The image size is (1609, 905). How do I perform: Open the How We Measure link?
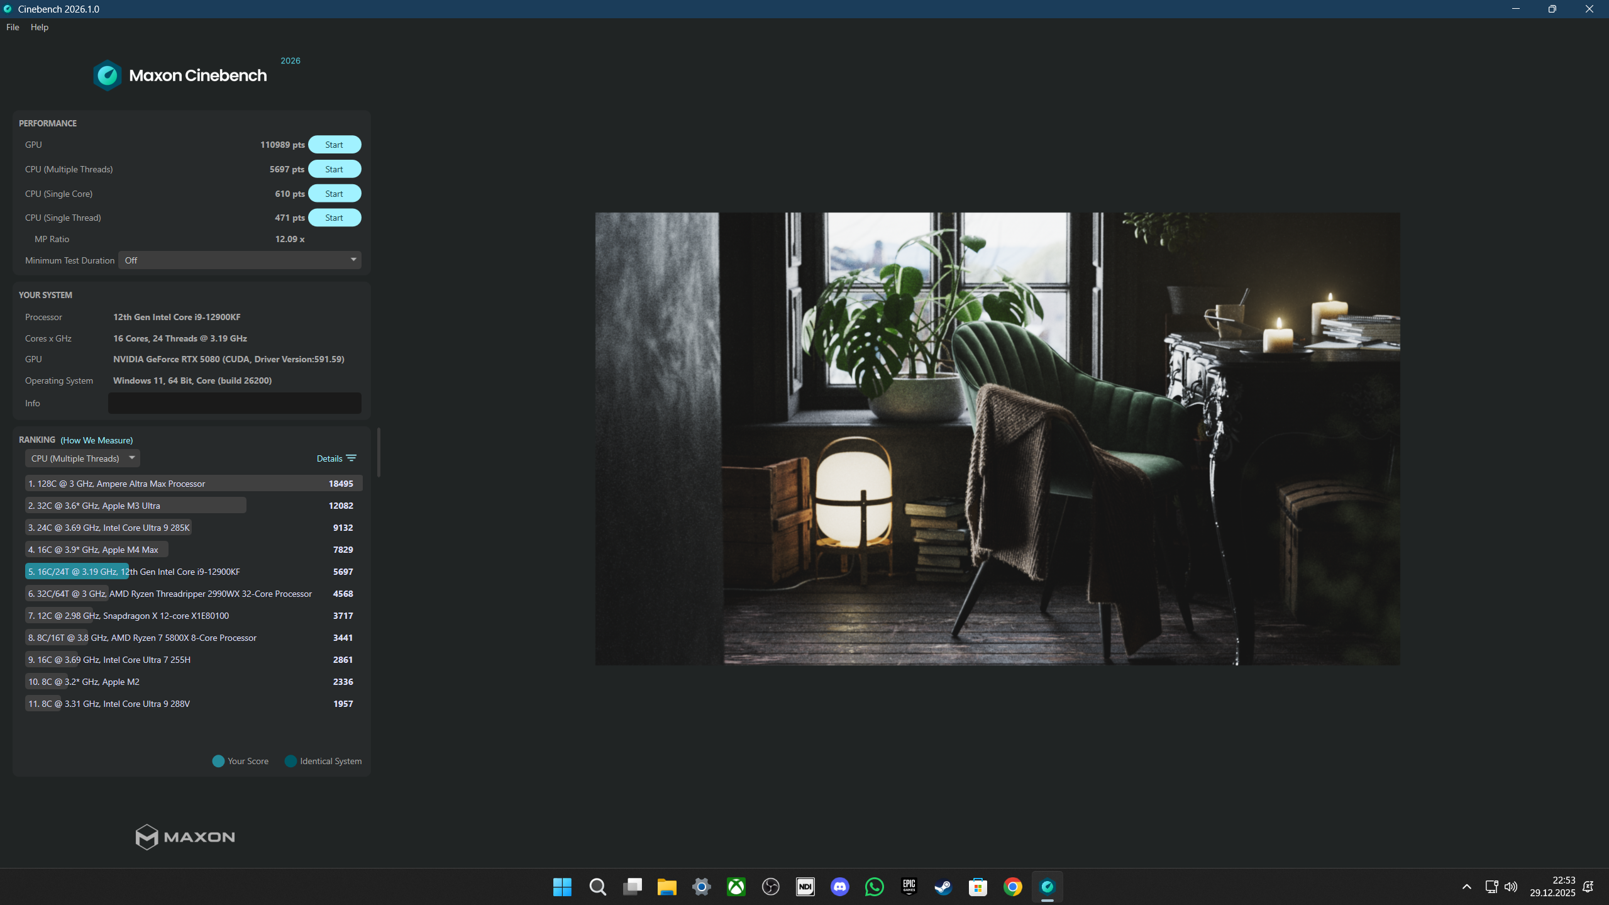pos(97,440)
